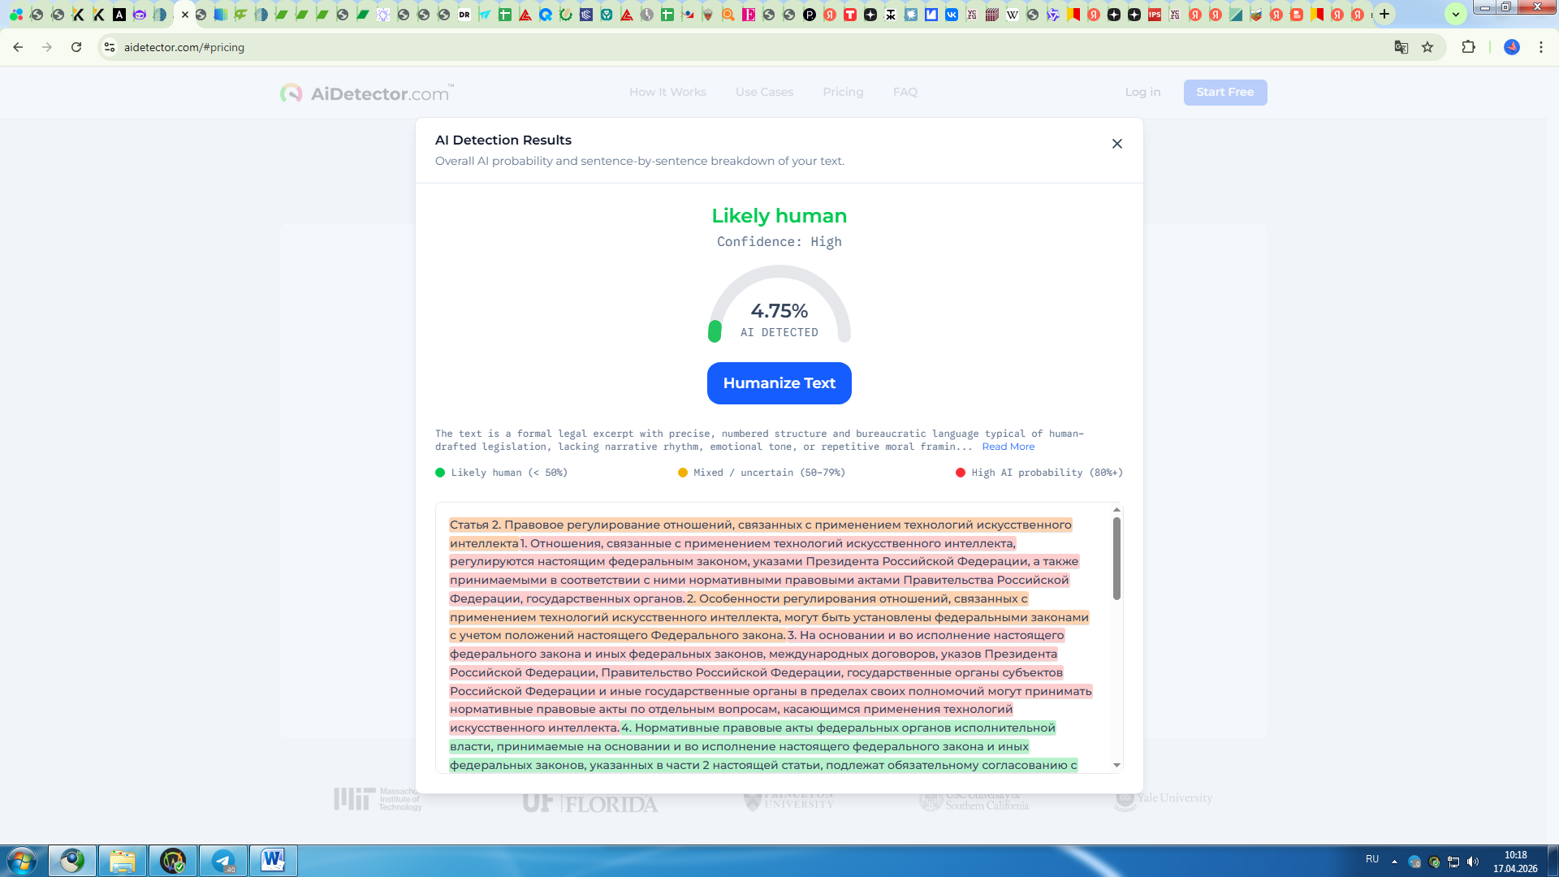Click the High AI probability (80%+) legend item
Image resolution: width=1559 pixels, height=877 pixels.
(1039, 473)
